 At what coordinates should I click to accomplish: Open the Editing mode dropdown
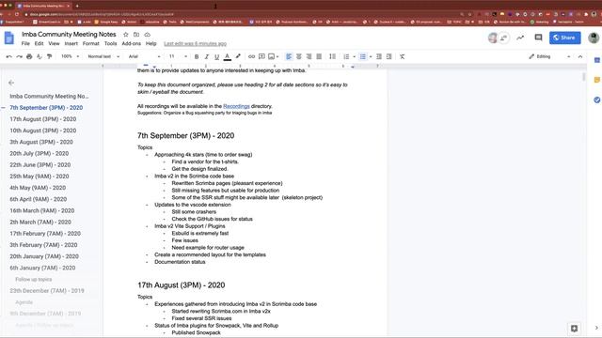tap(549, 56)
